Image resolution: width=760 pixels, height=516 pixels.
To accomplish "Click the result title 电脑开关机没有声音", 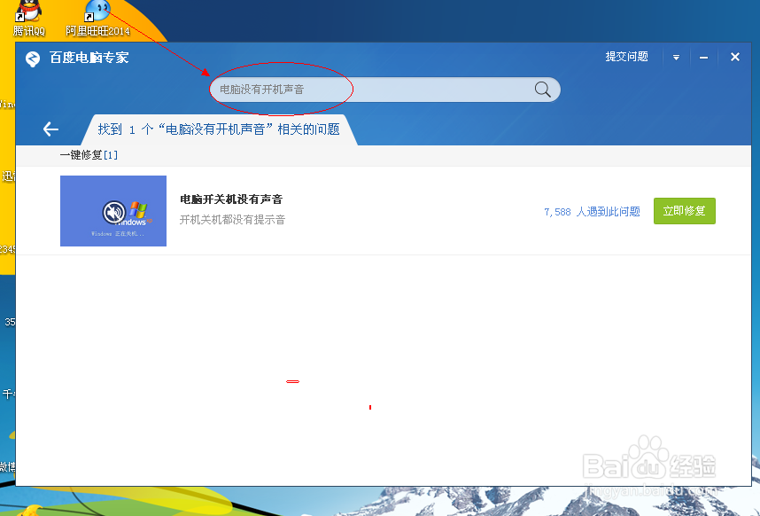I will coord(230,199).
